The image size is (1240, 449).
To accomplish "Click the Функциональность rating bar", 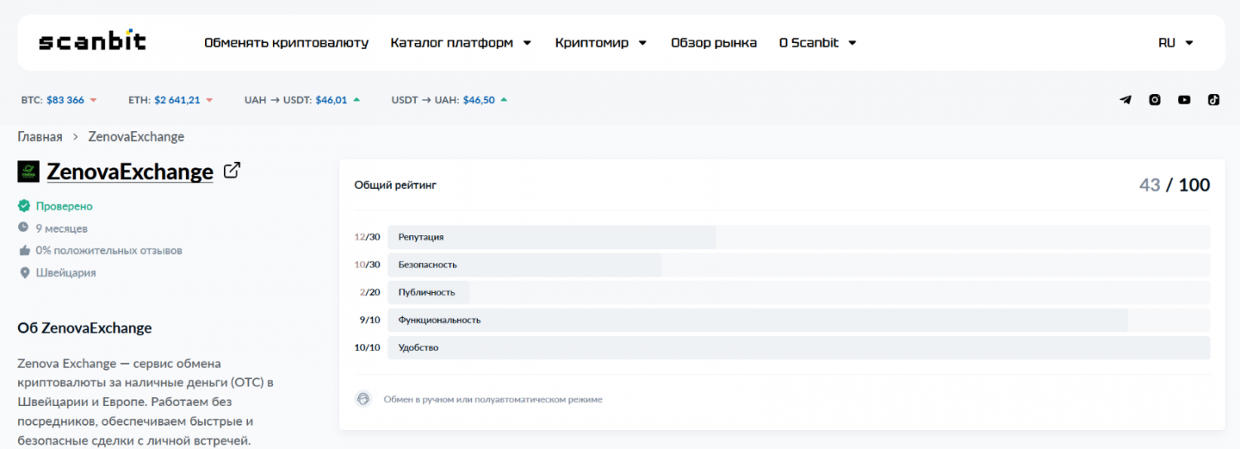I will (799, 320).
